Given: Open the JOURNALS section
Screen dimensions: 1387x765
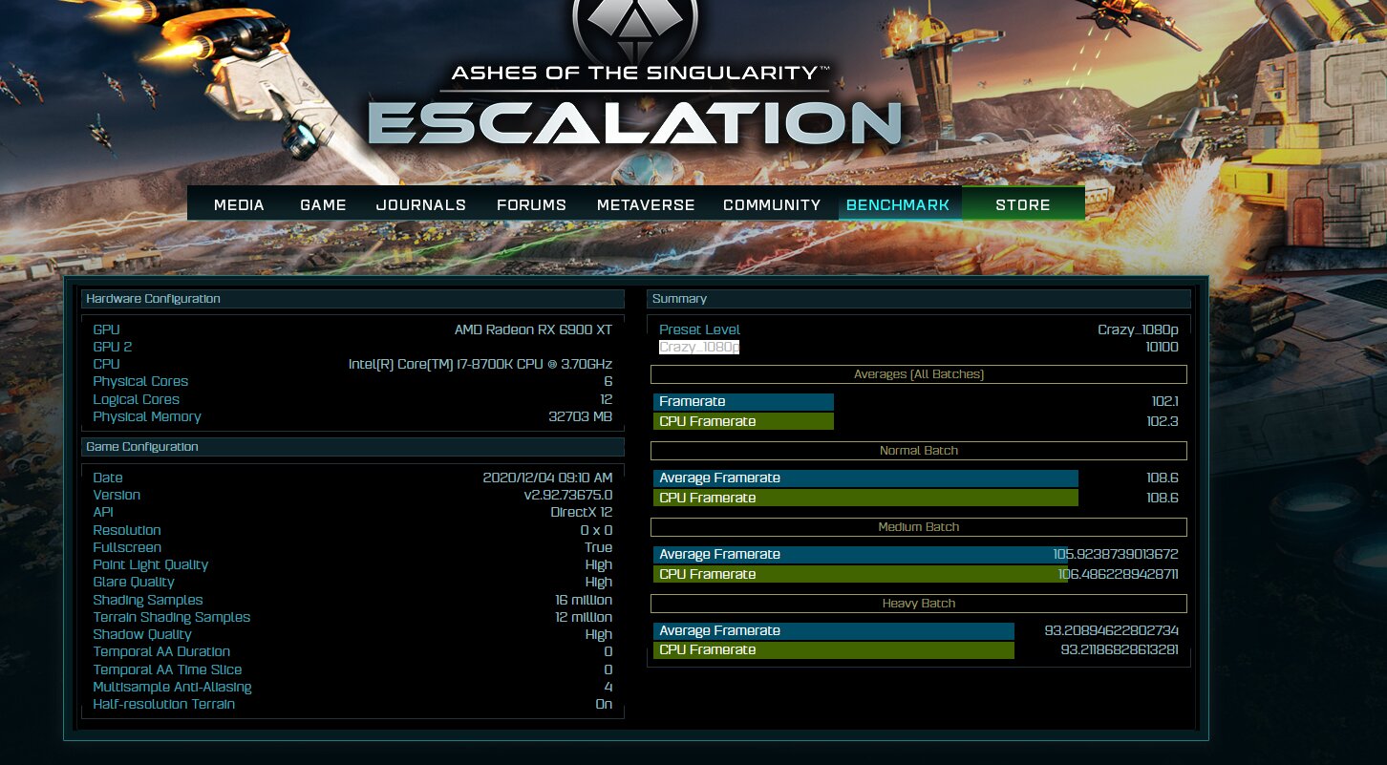Looking at the screenshot, I should point(420,204).
